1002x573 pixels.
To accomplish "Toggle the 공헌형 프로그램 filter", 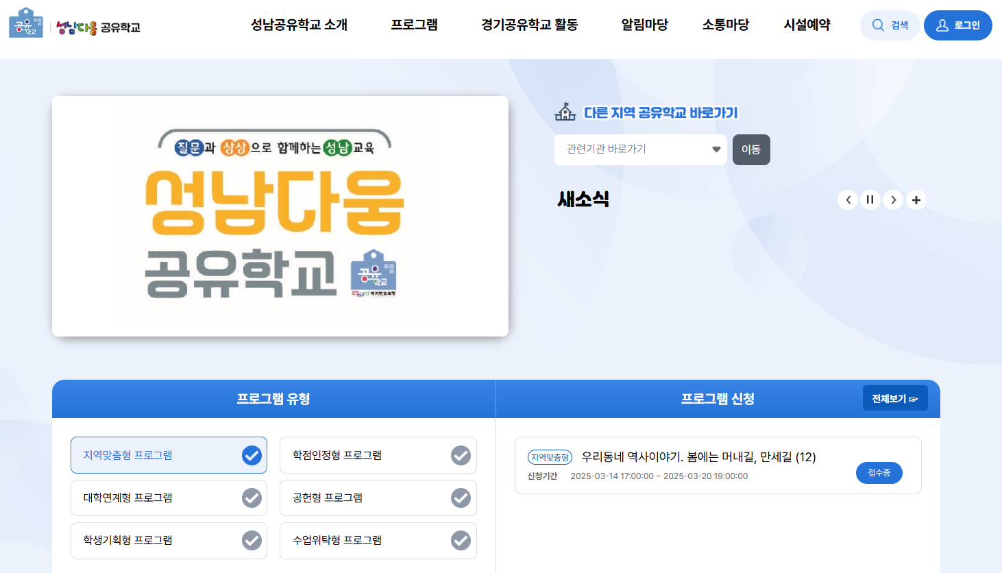I will point(378,498).
